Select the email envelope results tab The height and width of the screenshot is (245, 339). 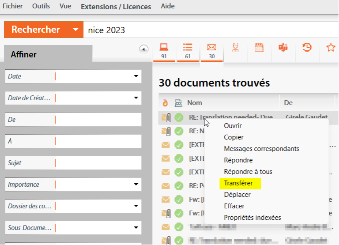(211, 51)
